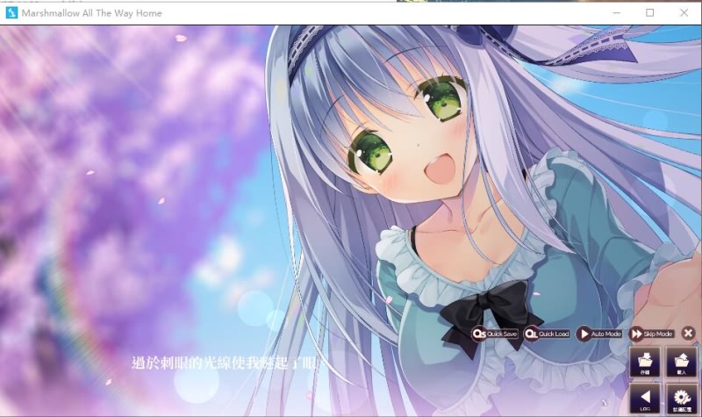Open the save game folder icon
The image size is (702, 417).
point(645,362)
